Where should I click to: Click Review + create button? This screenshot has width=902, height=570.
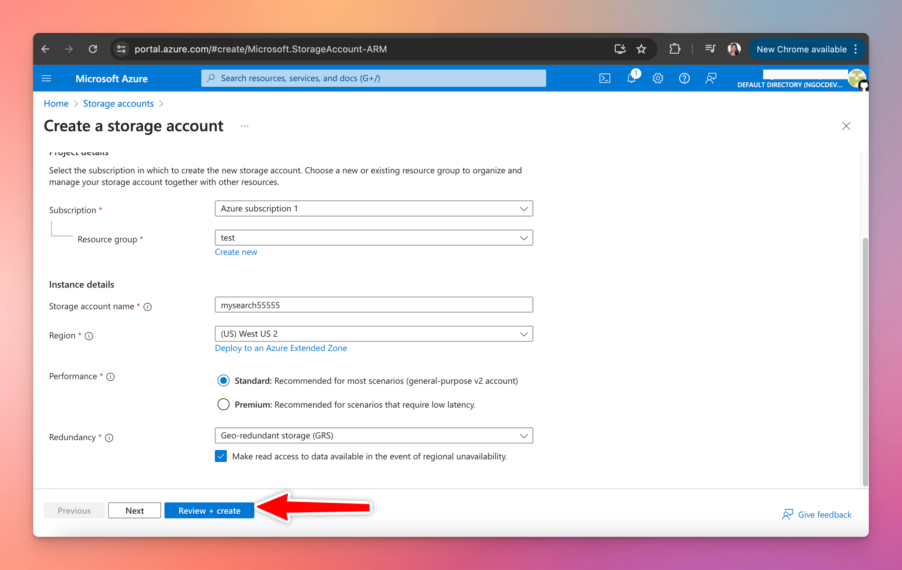pos(209,511)
